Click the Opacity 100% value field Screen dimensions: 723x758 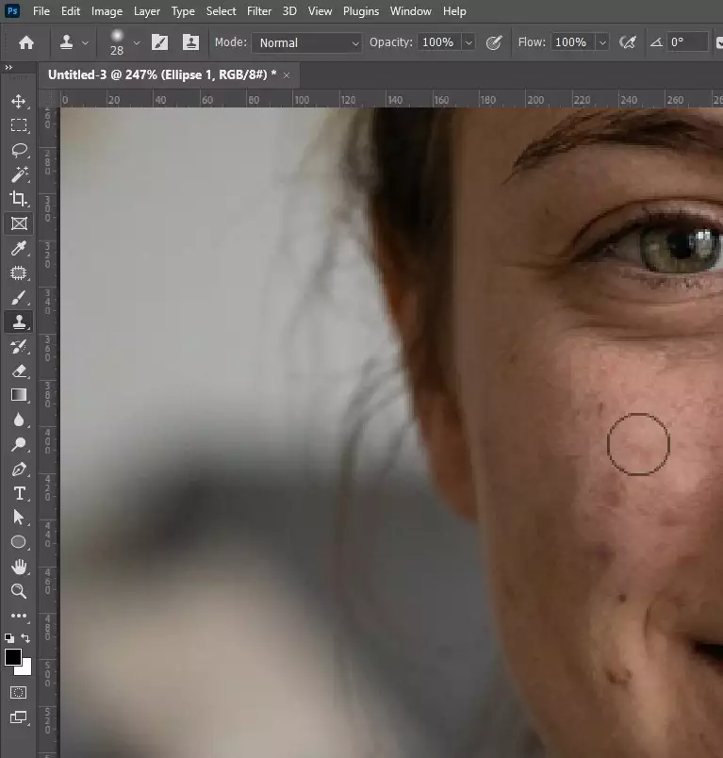(439, 42)
